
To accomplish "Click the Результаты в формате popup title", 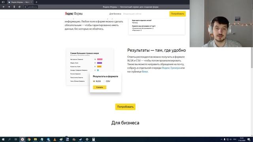I will click(x=106, y=77).
